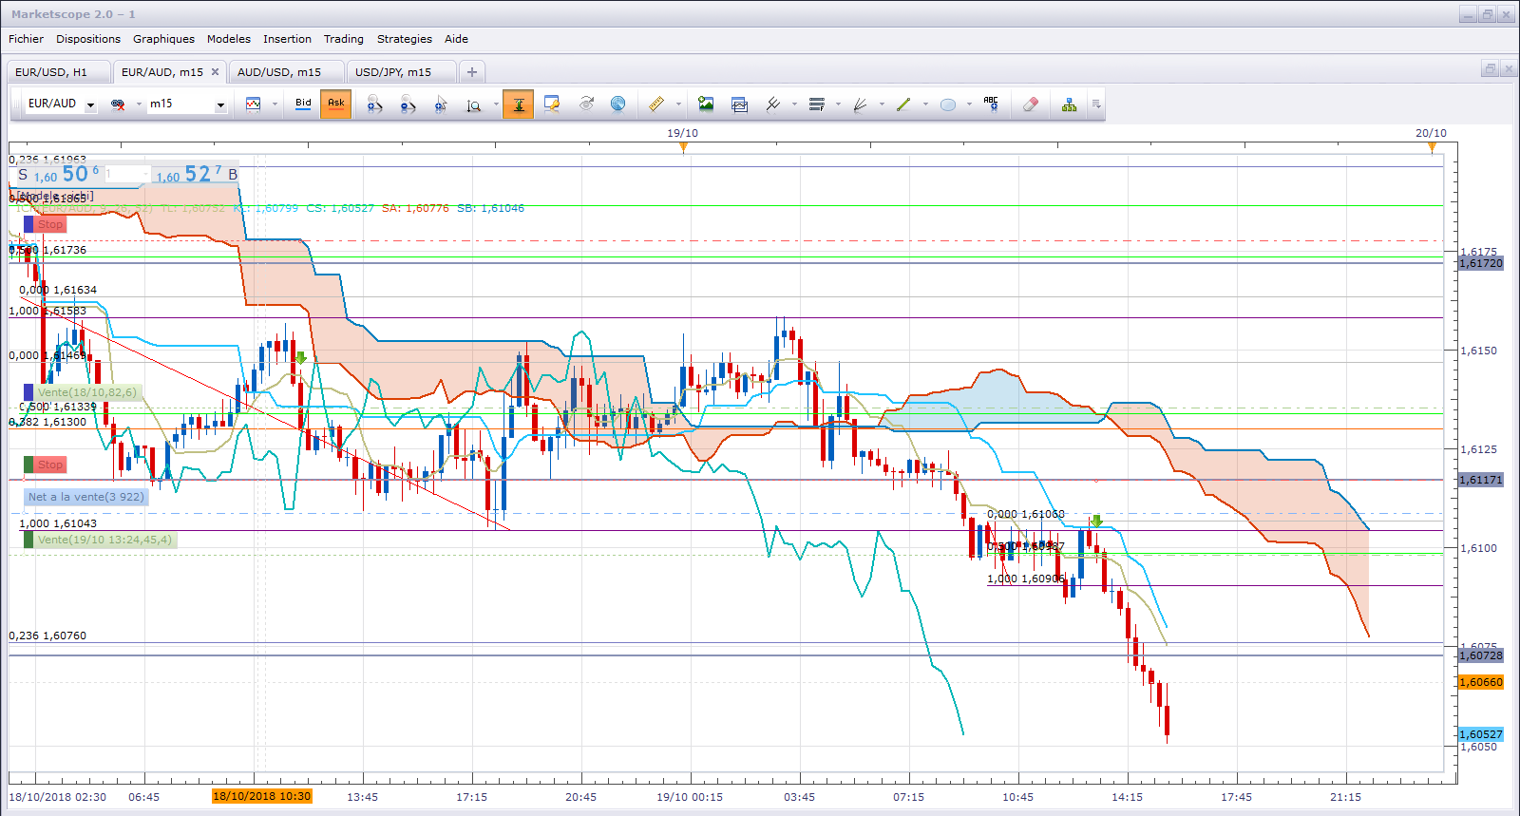This screenshot has width=1520, height=816.
Task: Add a new chart tab with plus button
Action: tap(472, 72)
